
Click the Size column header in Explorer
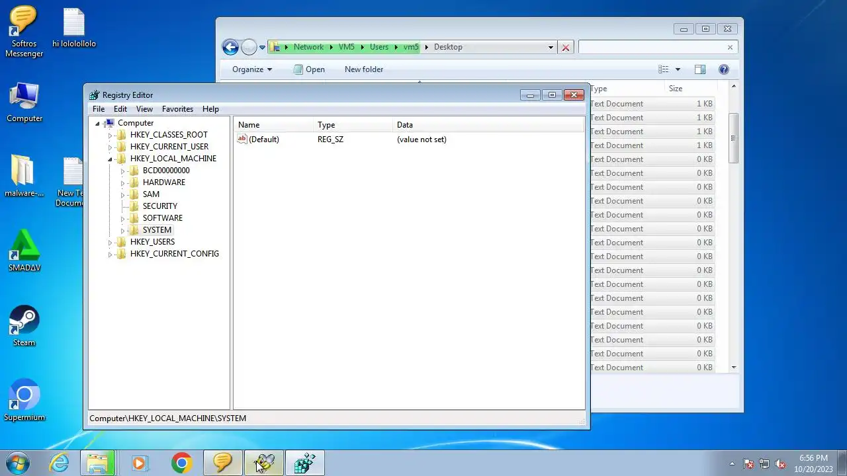[x=691, y=89]
